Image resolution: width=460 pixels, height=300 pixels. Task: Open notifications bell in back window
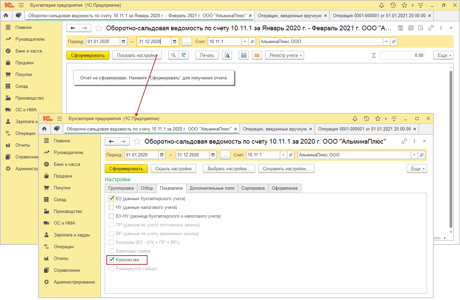coord(382,5)
